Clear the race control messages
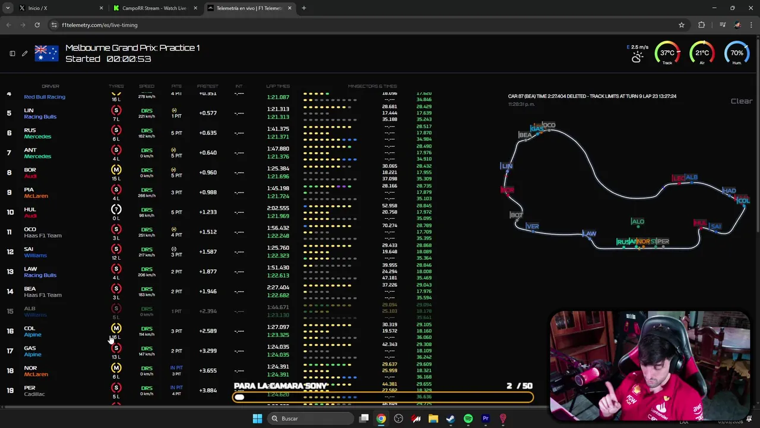Screen dimensions: 760x428 click(741, 101)
